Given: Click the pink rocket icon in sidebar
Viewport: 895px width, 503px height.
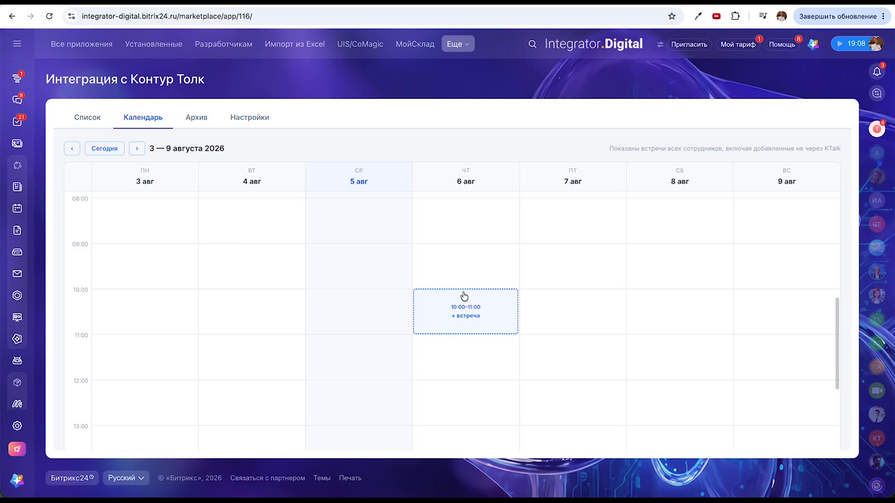Looking at the screenshot, I should 17,449.
